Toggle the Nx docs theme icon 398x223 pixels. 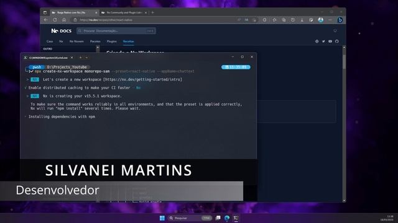335,31
